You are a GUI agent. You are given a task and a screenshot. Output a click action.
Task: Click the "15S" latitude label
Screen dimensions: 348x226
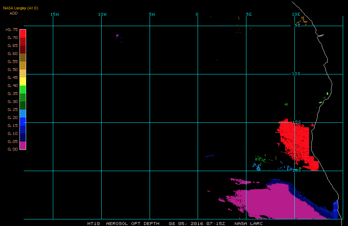(x=297, y=122)
